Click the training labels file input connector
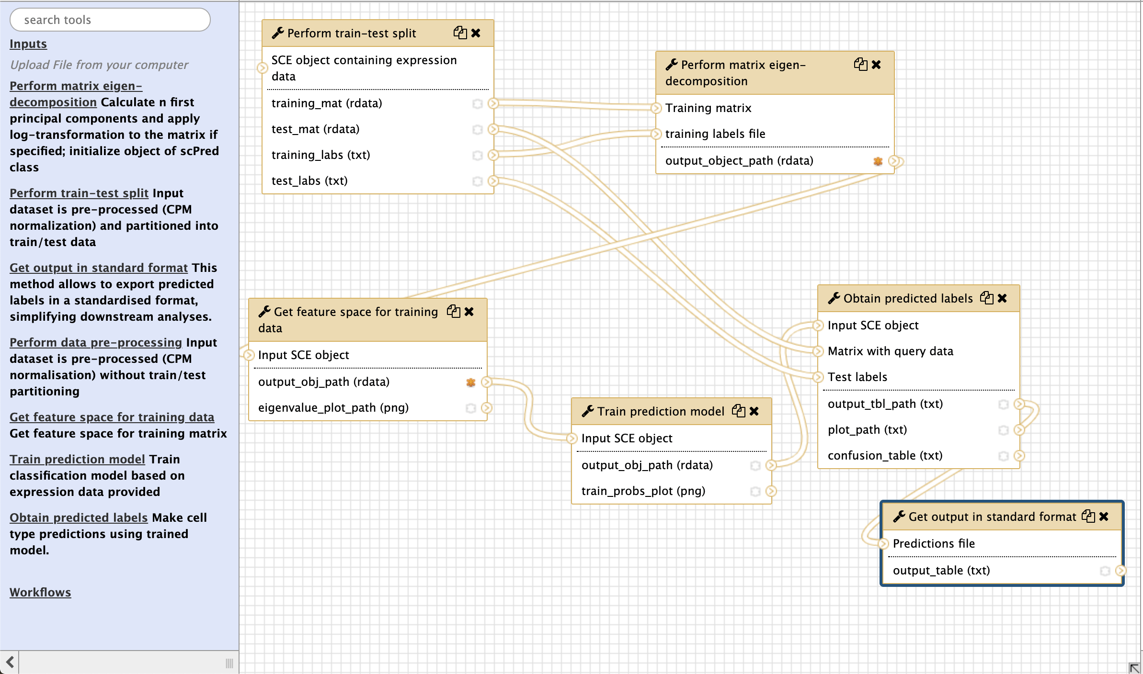Viewport: 1143px width, 674px height. click(x=656, y=134)
